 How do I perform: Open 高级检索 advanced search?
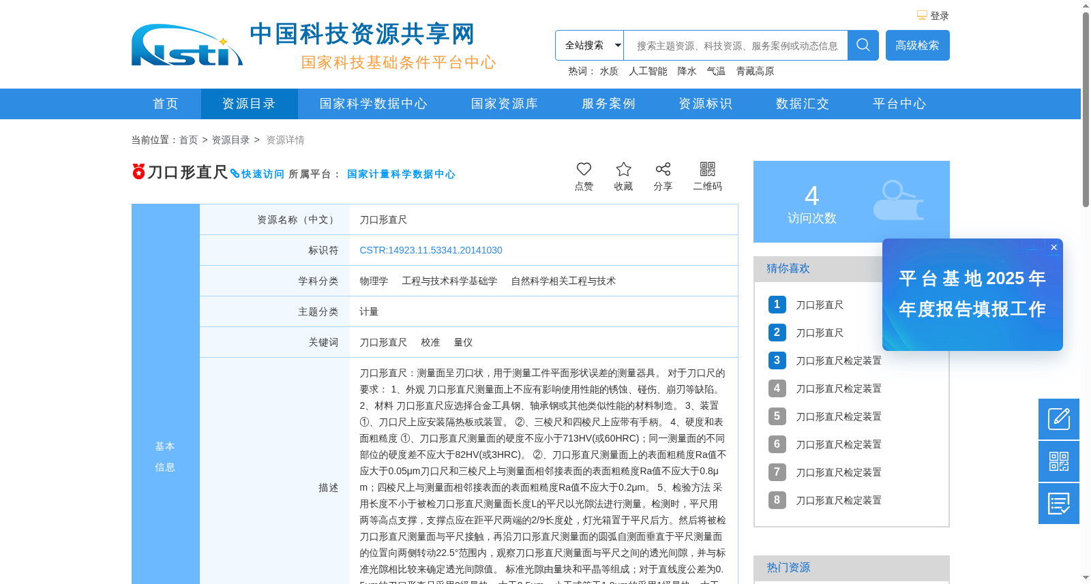click(x=917, y=45)
